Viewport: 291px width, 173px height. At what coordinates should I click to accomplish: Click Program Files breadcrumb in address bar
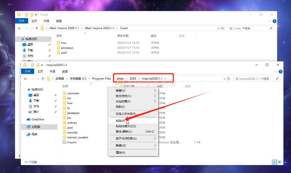102,79
